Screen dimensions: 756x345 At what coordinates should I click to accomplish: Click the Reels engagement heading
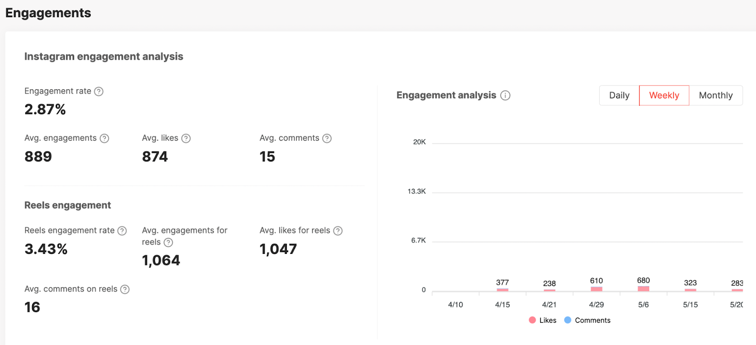(x=68, y=205)
